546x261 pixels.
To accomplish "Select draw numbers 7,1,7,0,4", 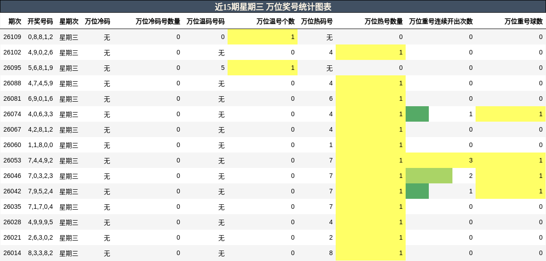I will (x=40, y=207).
